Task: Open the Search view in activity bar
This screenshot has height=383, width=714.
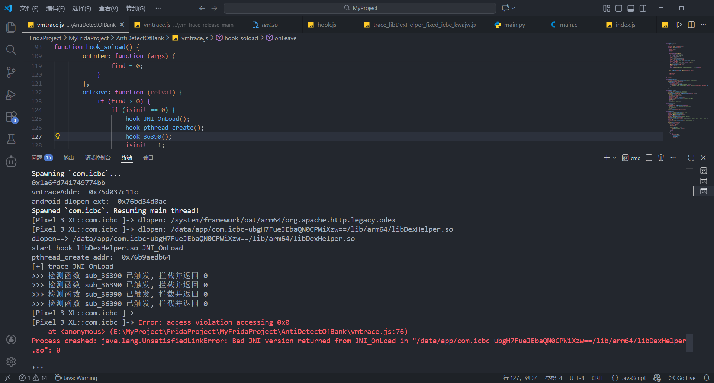Action: [11, 50]
